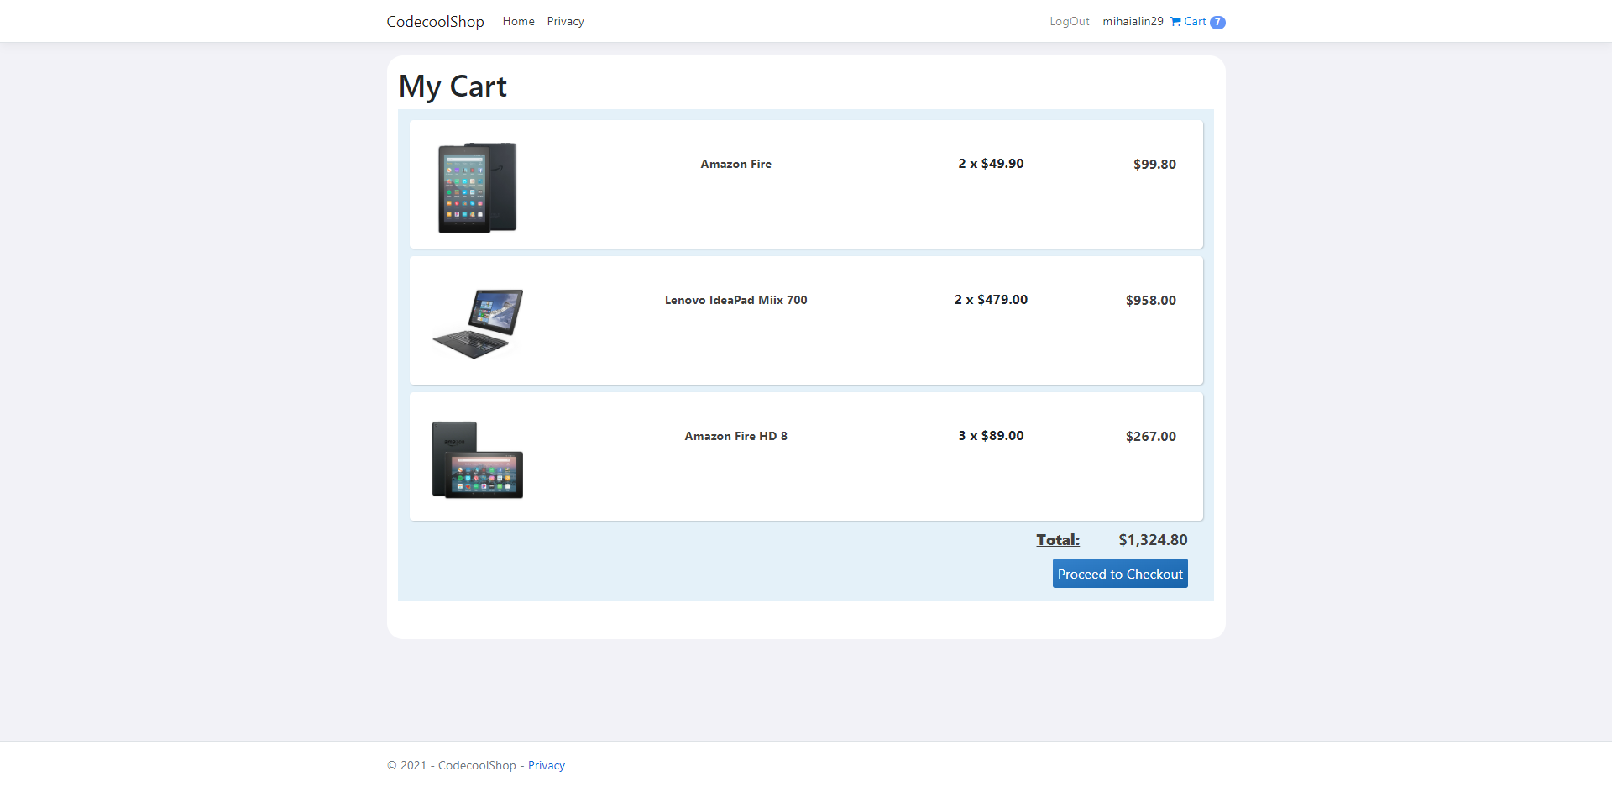This screenshot has width=1612, height=787.
Task: Open the CodecoolShop brand link
Action: coord(435,22)
